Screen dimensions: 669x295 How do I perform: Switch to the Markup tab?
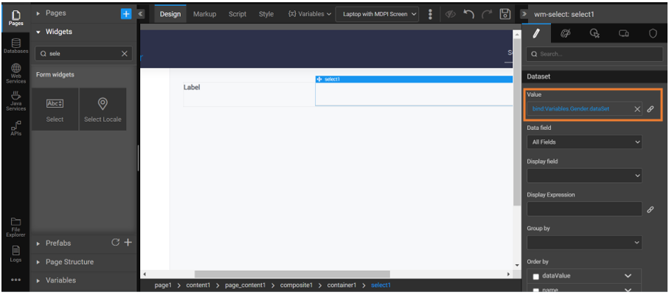tap(204, 14)
